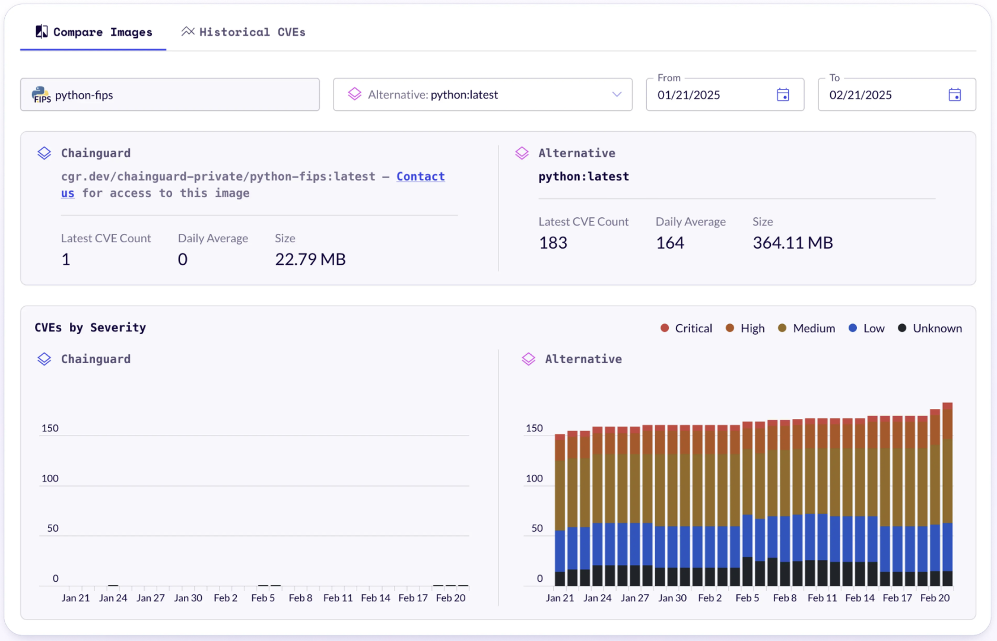The width and height of the screenshot is (997, 641).
Task: Click Chainguard layers icon in summary card
Action: tap(45, 153)
